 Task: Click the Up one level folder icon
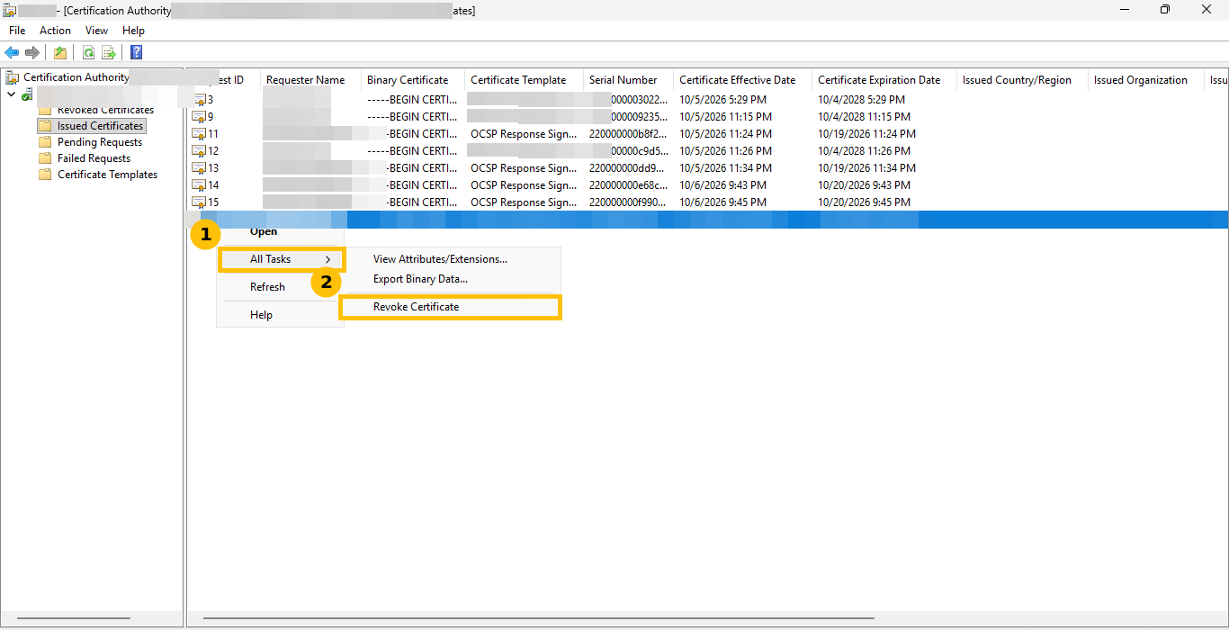coord(59,52)
